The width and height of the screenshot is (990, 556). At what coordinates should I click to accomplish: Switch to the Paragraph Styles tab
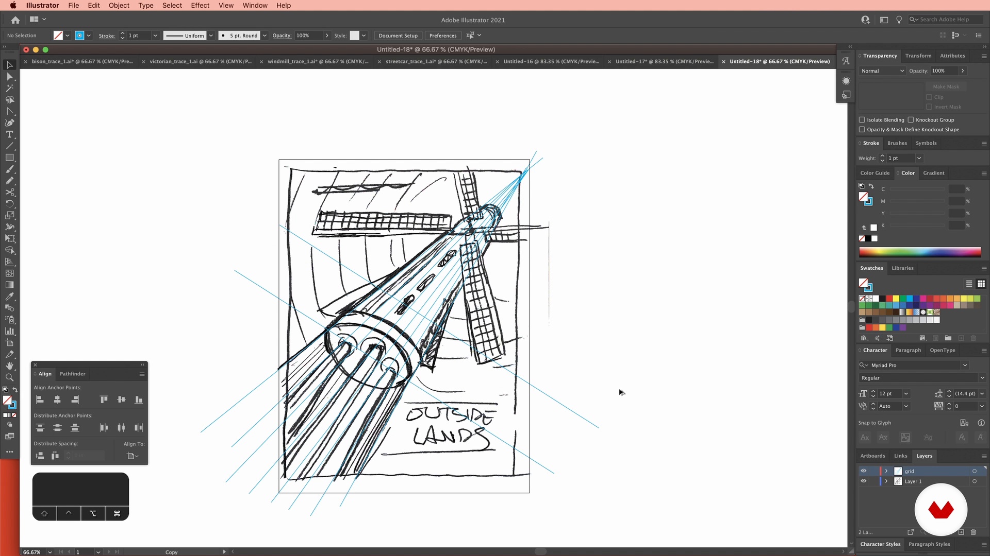point(929,544)
